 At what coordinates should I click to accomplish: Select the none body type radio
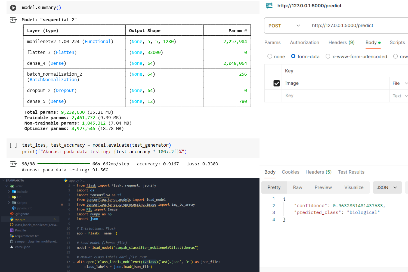pos(270,56)
